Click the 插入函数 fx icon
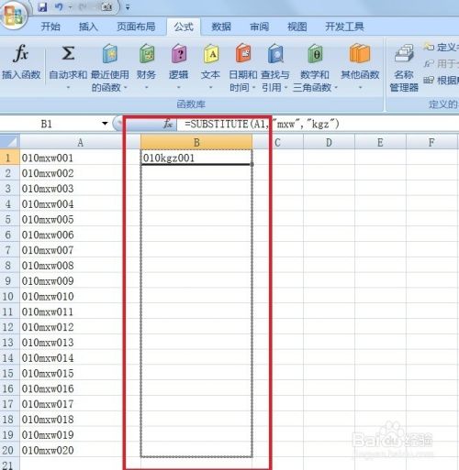 pos(21,53)
